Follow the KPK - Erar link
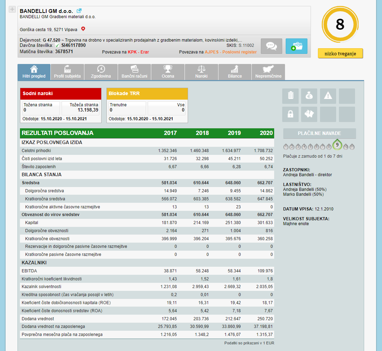 (138, 52)
